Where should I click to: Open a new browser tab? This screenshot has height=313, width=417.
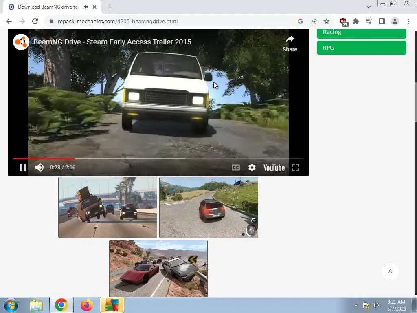click(110, 7)
